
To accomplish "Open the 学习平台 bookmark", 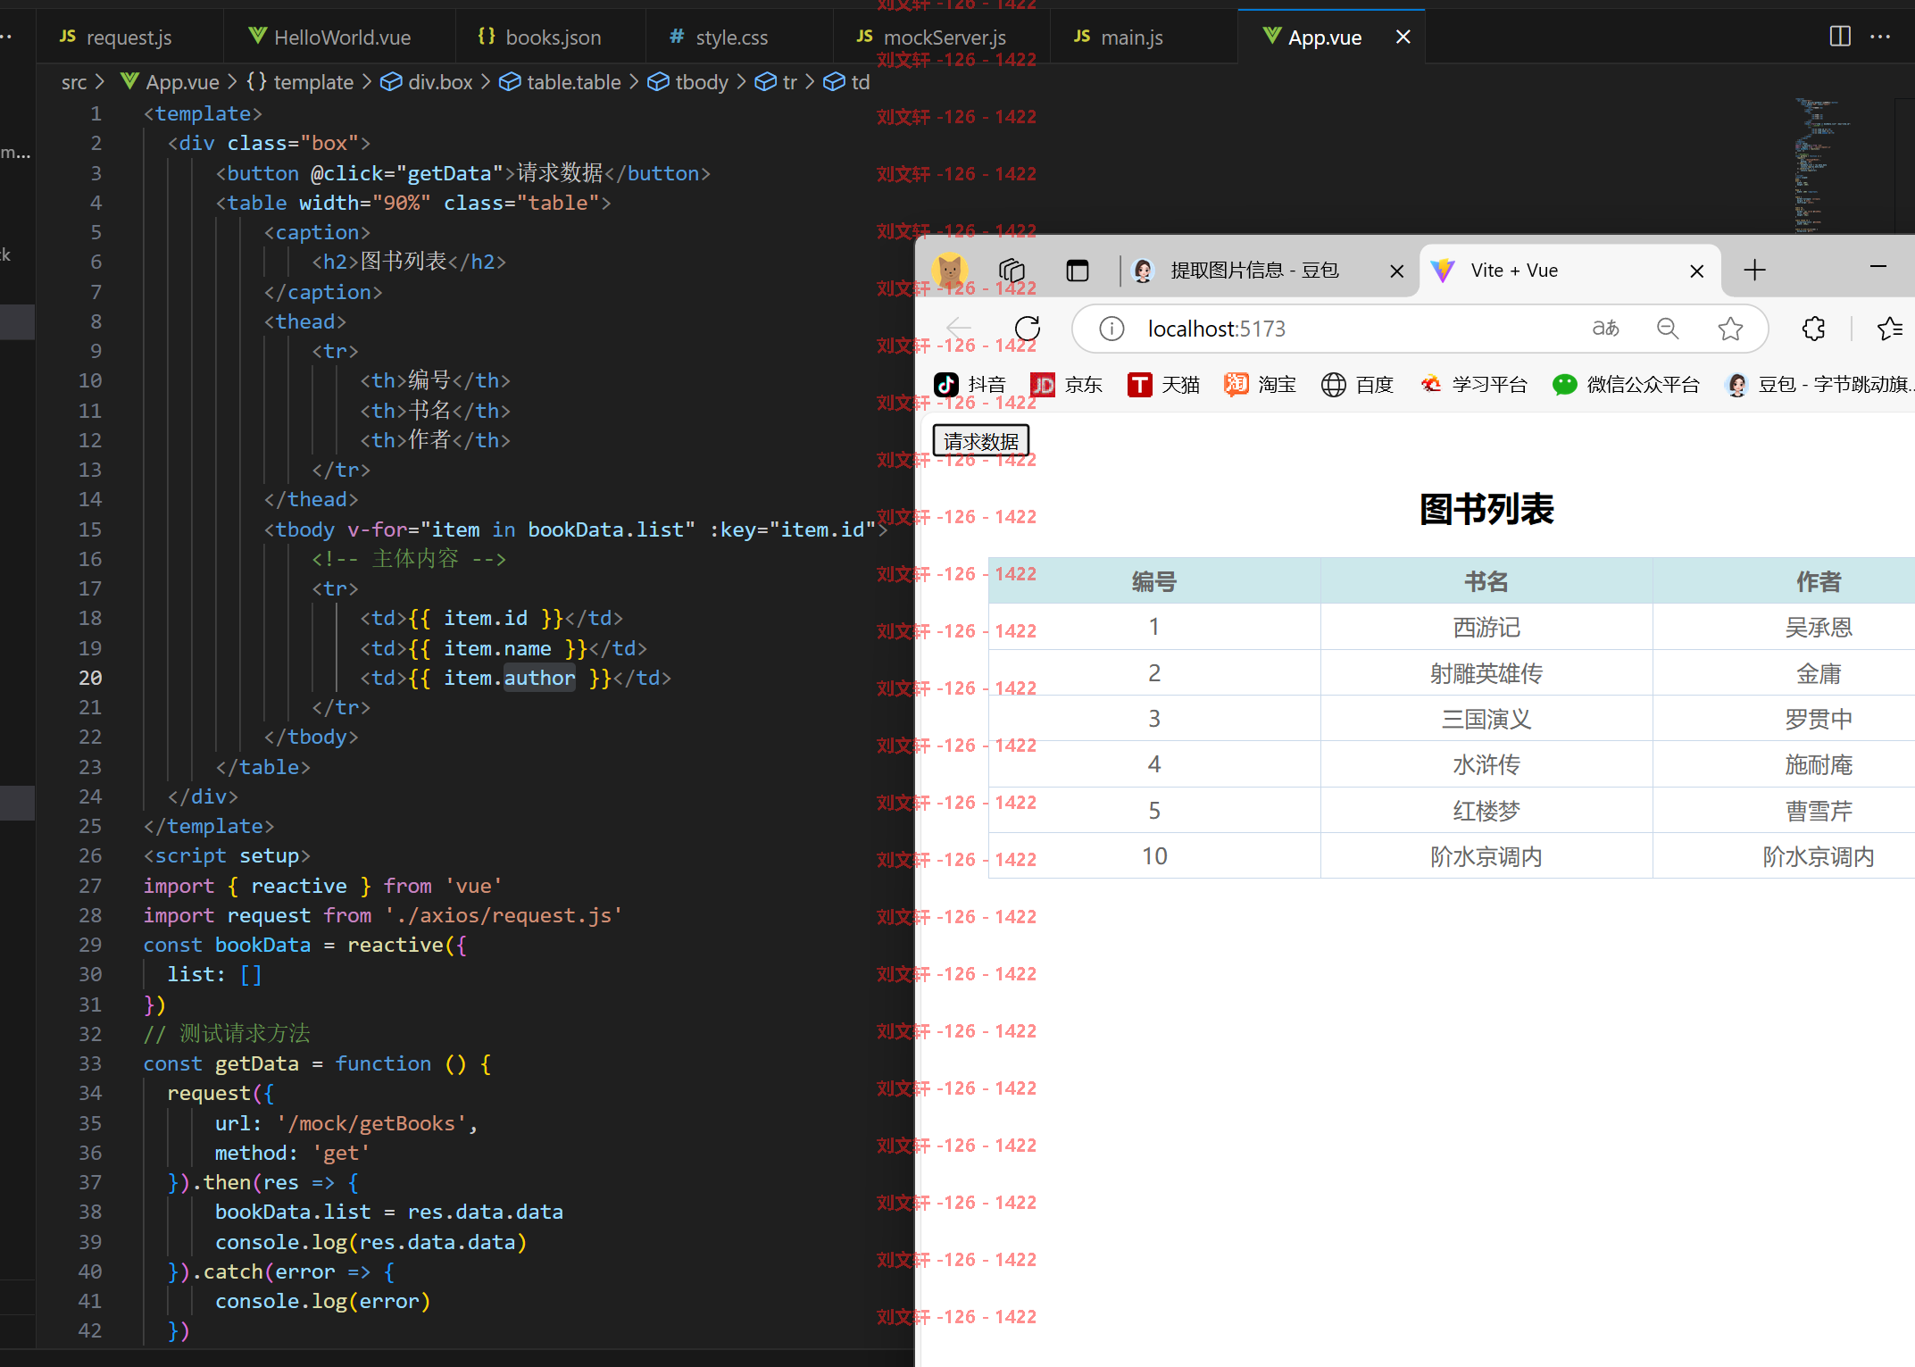I will pos(1473,384).
